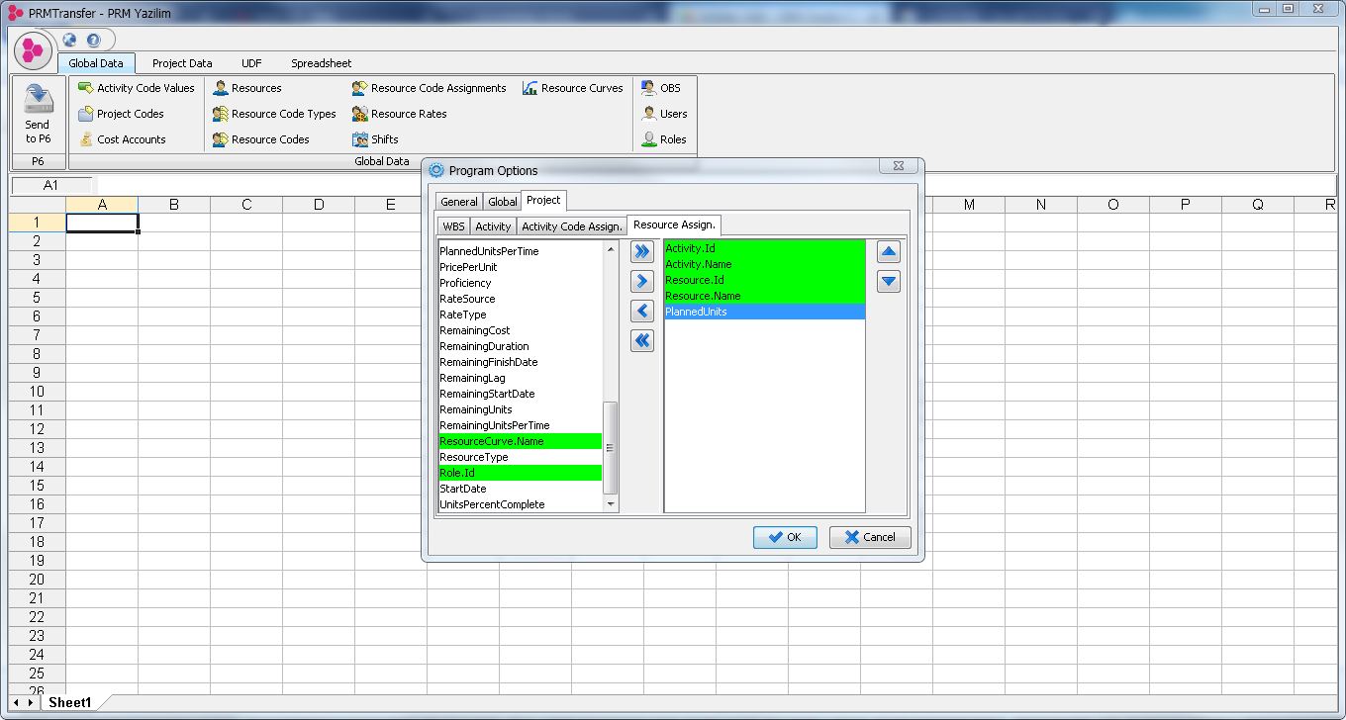Open Resource Curves from the ribbon
The height and width of the screenshot is (720, 1346).
coord(573,88)
